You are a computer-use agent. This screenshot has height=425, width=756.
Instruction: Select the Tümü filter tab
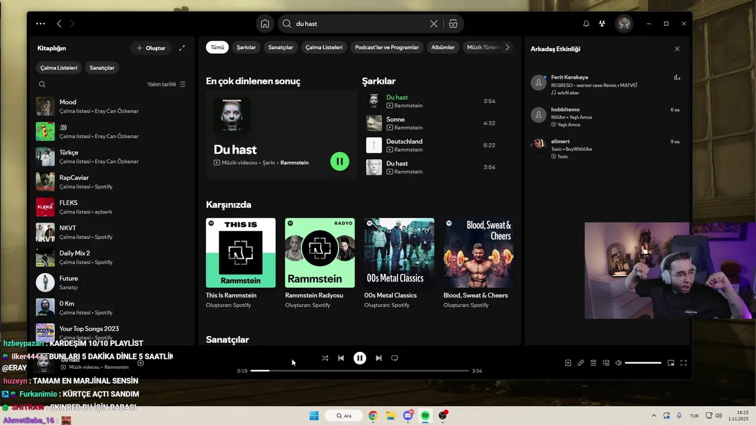pyautogui.click(x=217, y=47)
